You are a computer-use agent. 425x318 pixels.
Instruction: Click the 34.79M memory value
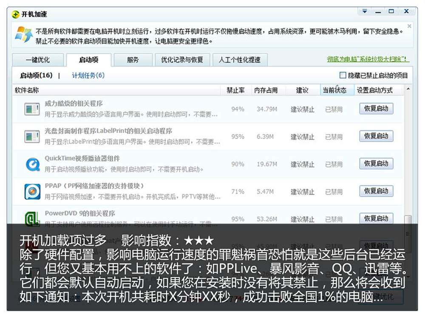(x=267, y=109)
